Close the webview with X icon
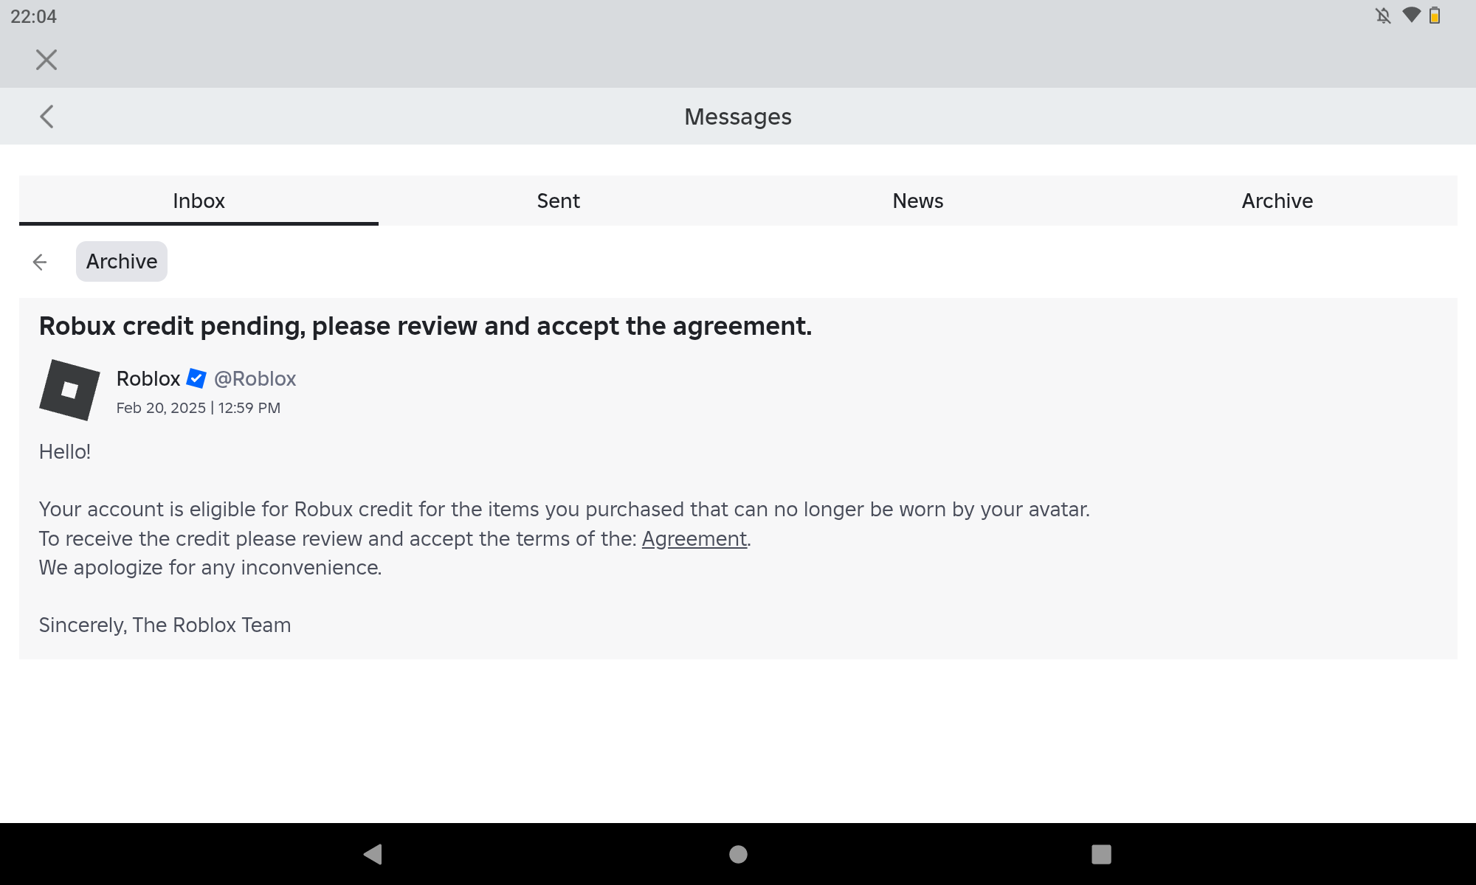Image resolution: width=1476 pixels, height=885 pixels. [46, 60]
